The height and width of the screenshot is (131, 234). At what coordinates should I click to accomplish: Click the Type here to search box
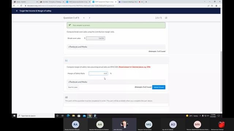click(x=36, y=116)
